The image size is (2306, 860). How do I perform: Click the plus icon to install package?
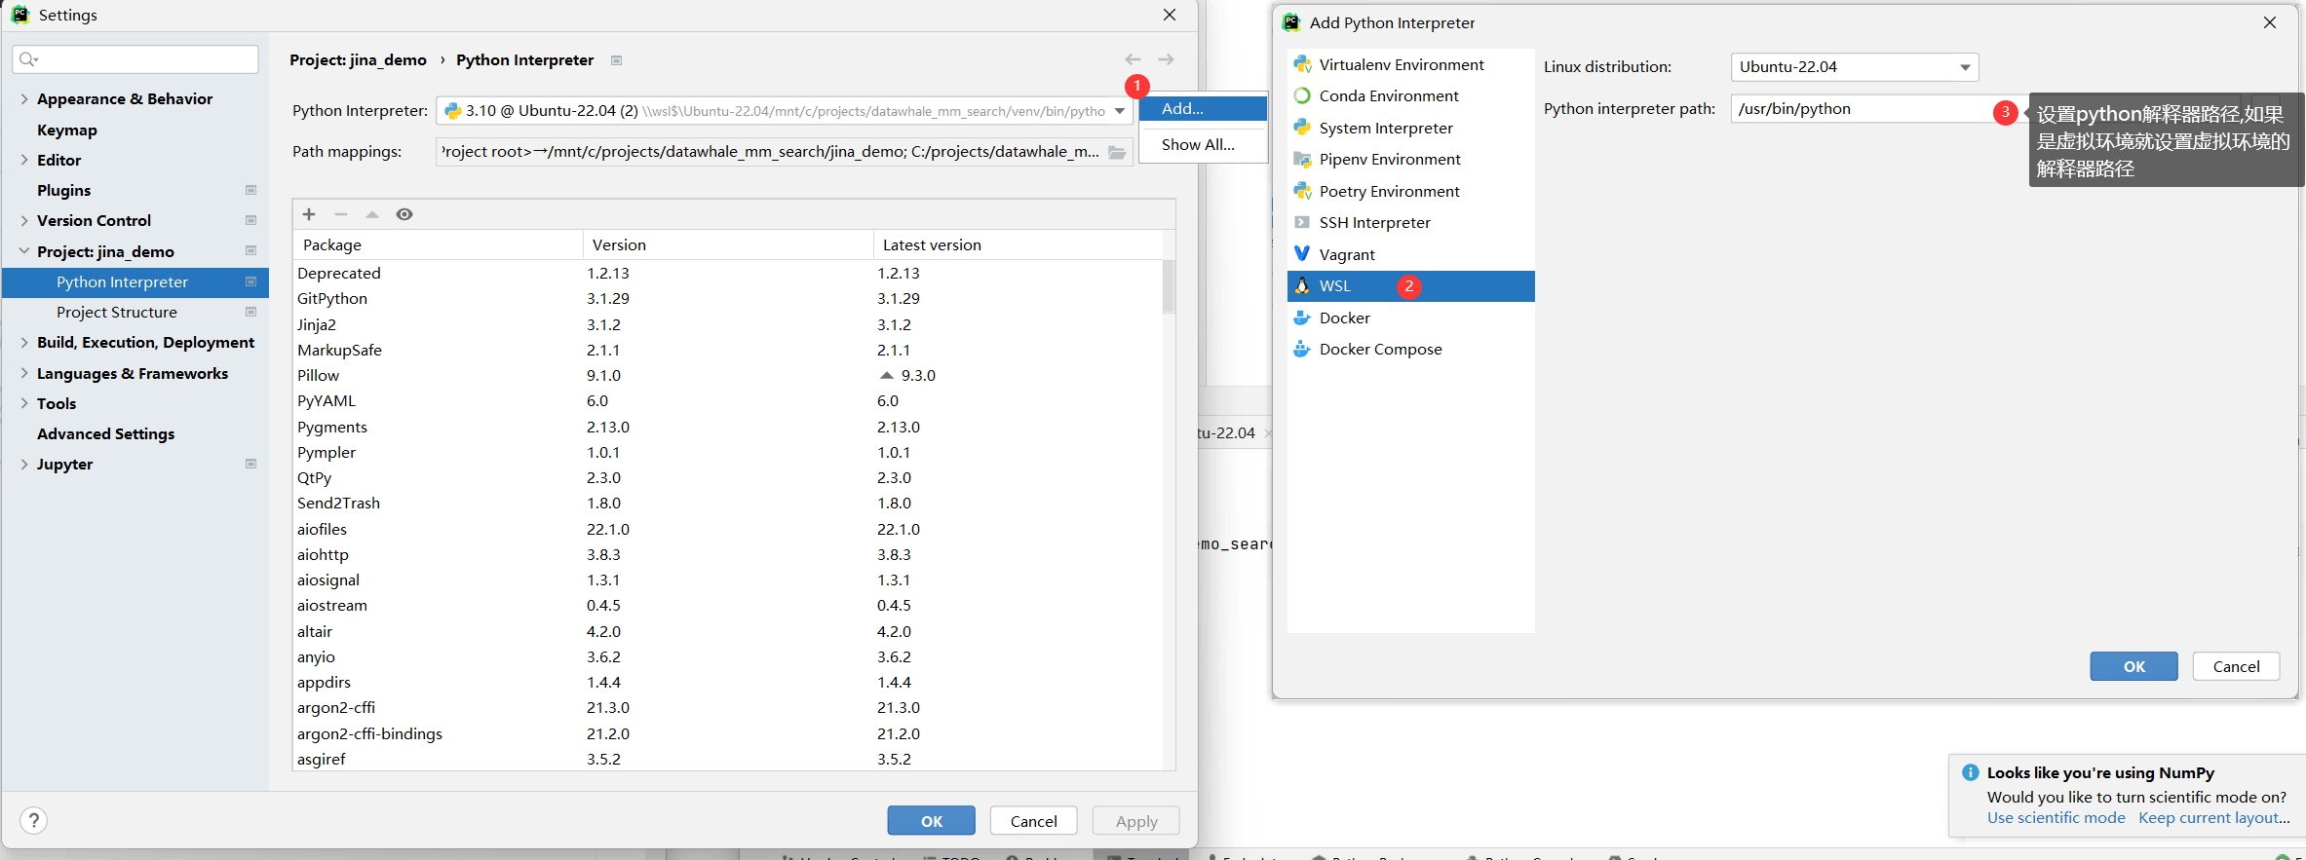pos(309,214)
